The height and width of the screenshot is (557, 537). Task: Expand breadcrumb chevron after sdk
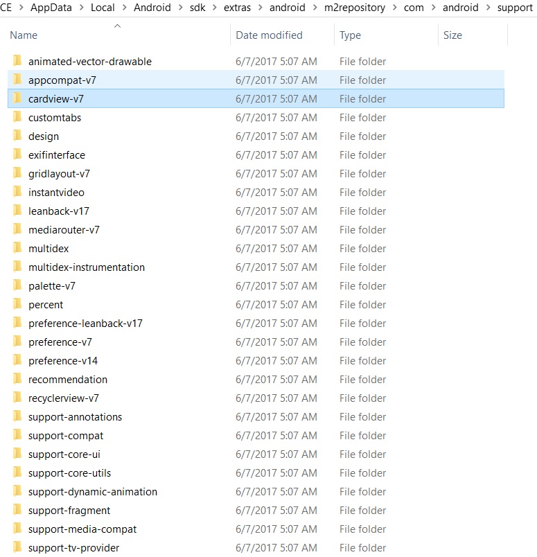[x=215, y=8]
